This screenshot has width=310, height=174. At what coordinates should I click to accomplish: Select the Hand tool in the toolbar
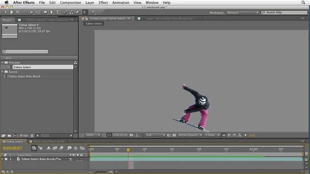(x=12, y=12)
